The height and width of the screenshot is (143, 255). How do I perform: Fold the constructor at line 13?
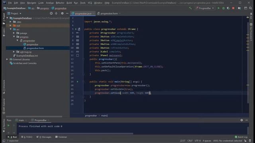(x=83, y=59)
